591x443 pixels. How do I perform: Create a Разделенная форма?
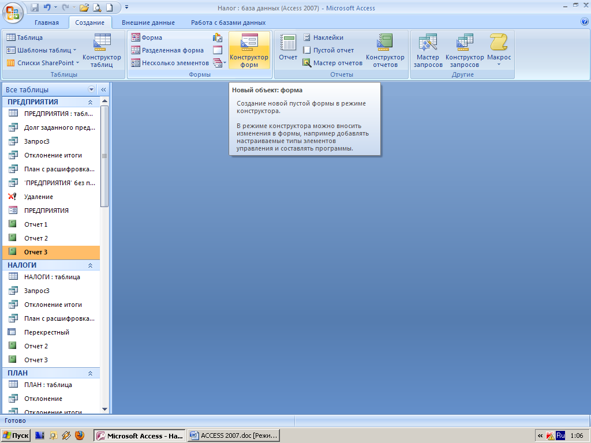click(167, 50)
